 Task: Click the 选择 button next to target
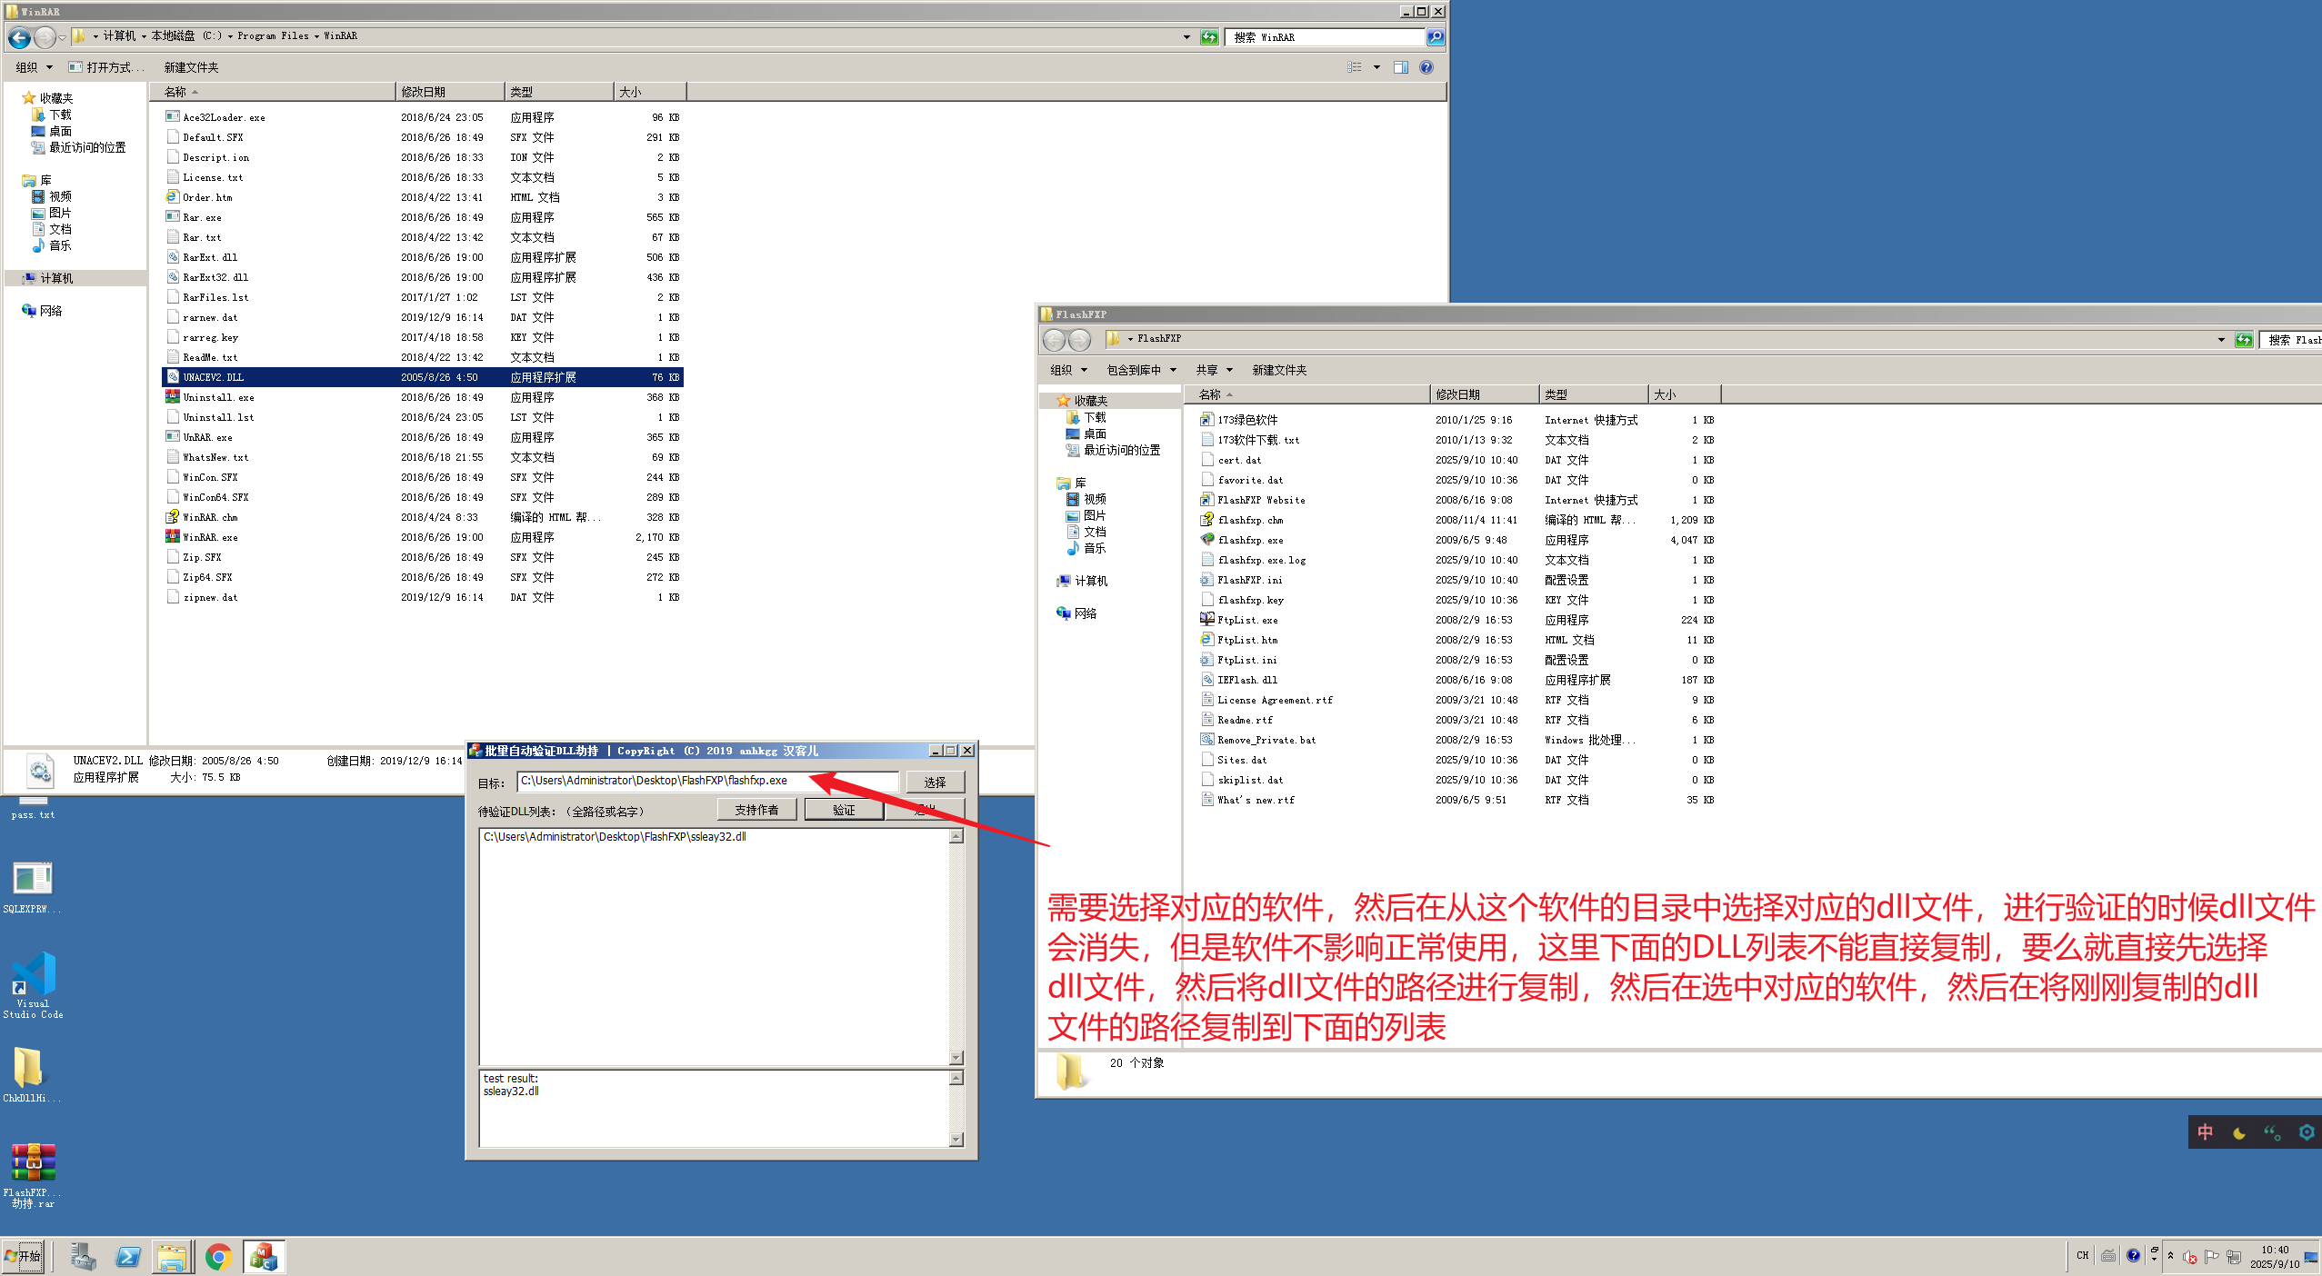pyautogui.click(x=935, y=782)
